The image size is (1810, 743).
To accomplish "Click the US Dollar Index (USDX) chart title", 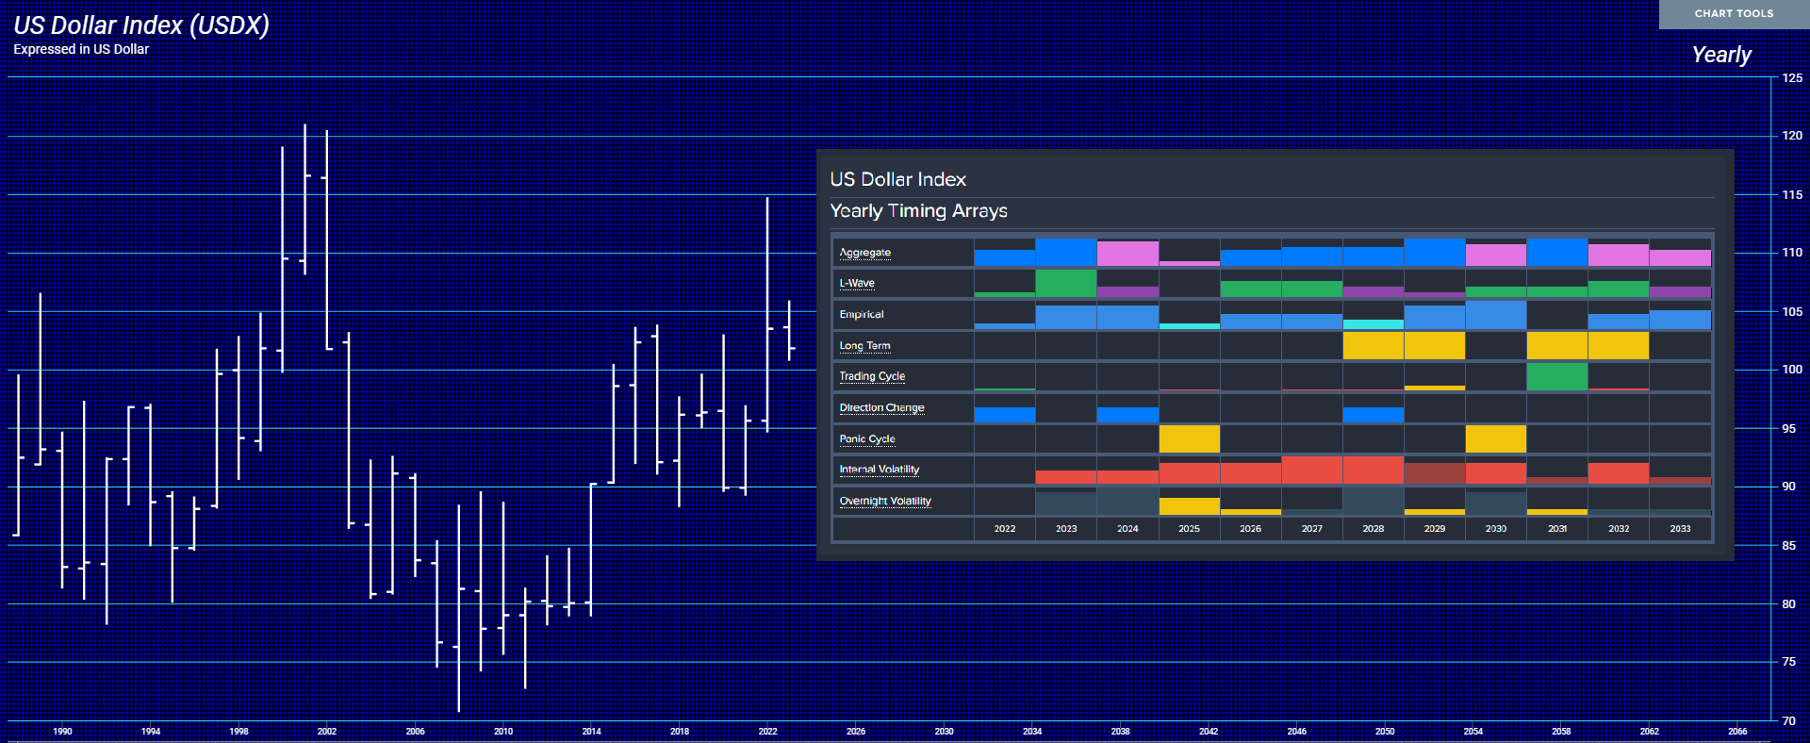I will pos(141,25).
